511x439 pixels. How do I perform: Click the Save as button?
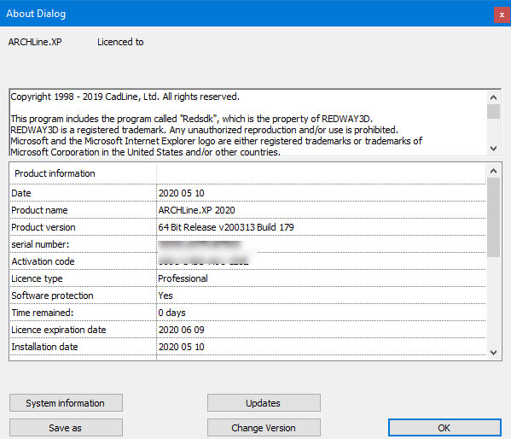tap(66, 428)
